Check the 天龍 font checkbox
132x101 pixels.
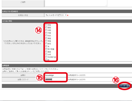(x=46, y=33)
